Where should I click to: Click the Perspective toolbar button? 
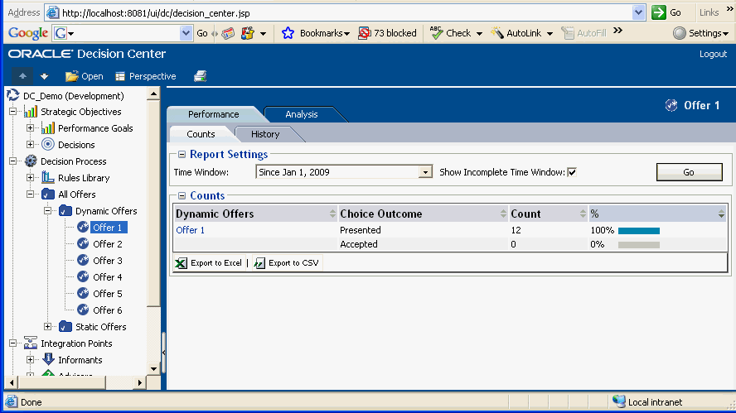coord(146,76)
